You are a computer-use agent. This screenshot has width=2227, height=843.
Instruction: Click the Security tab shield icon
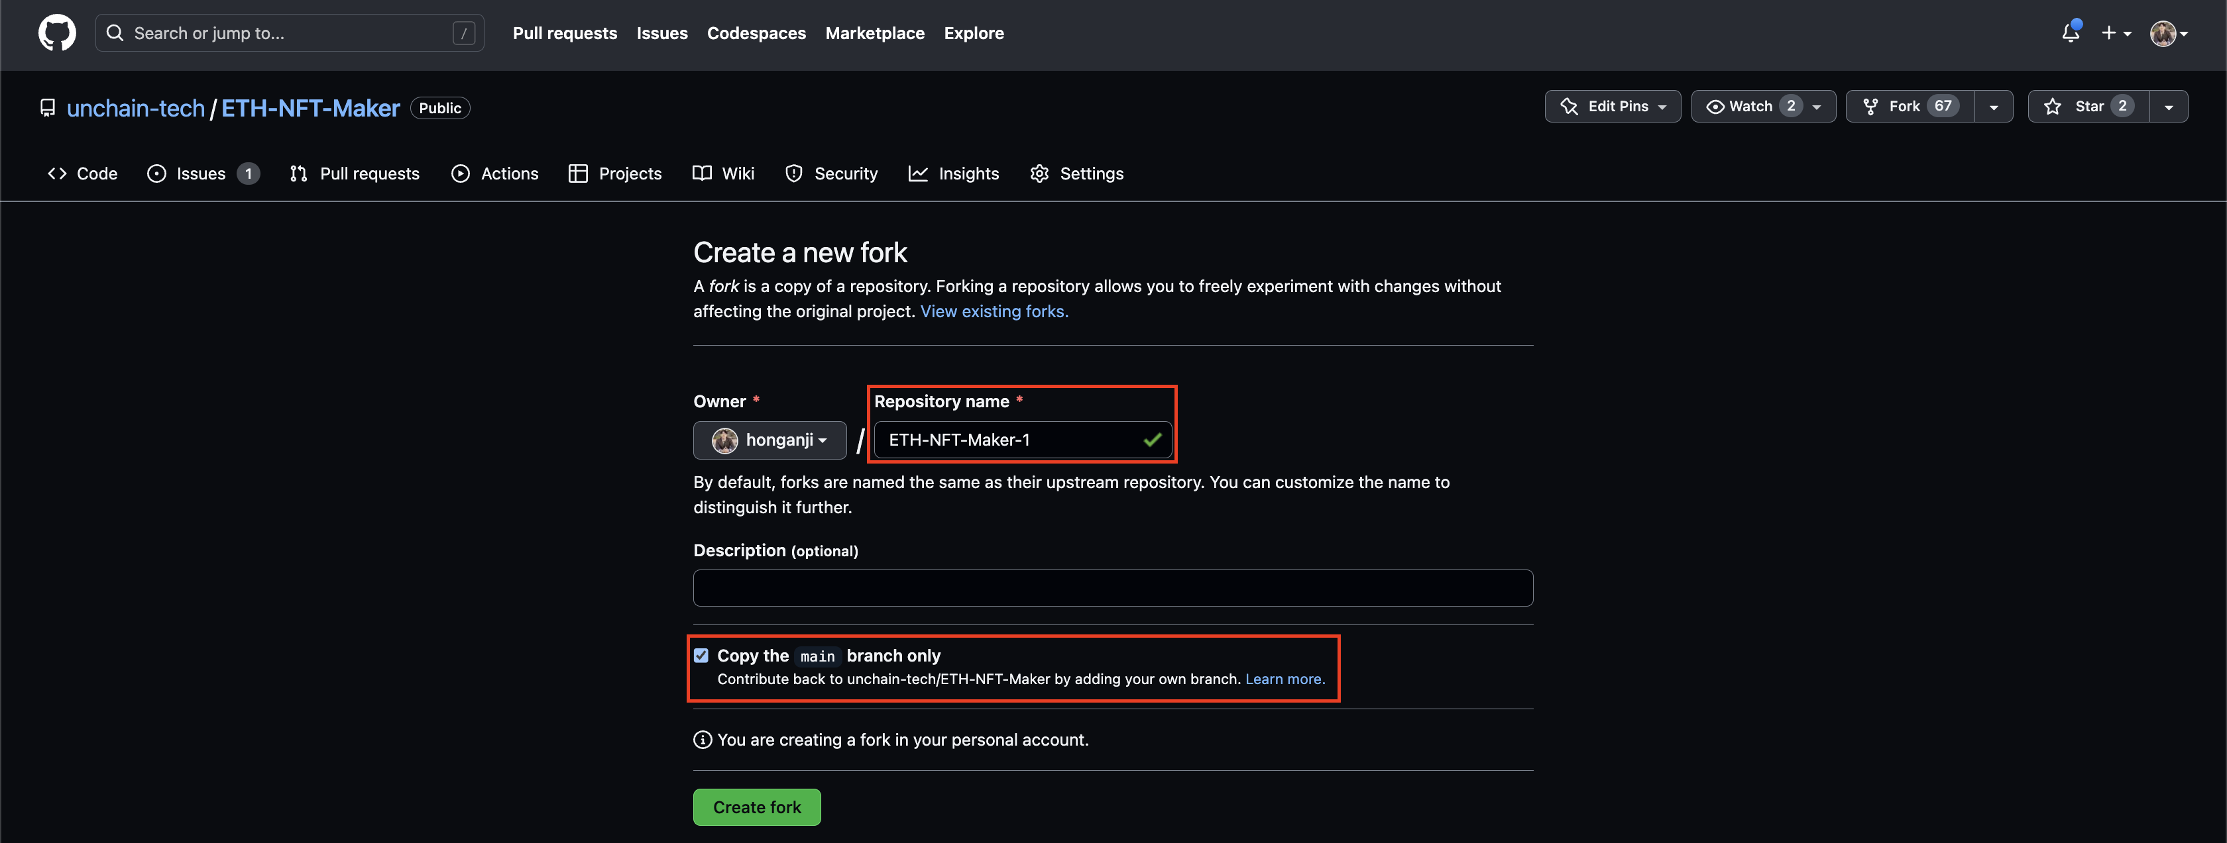[793, 174]
